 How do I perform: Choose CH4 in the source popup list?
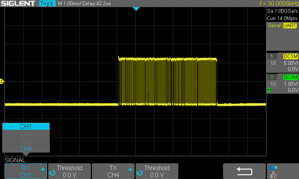(x=26, y=149)
